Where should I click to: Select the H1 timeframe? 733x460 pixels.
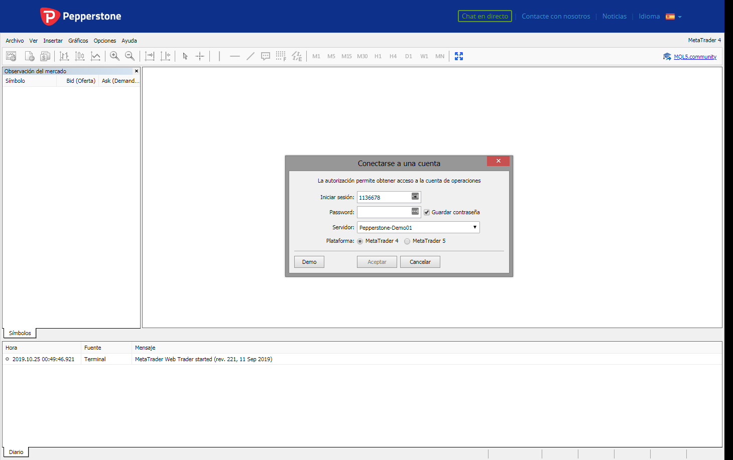point(378,56)
